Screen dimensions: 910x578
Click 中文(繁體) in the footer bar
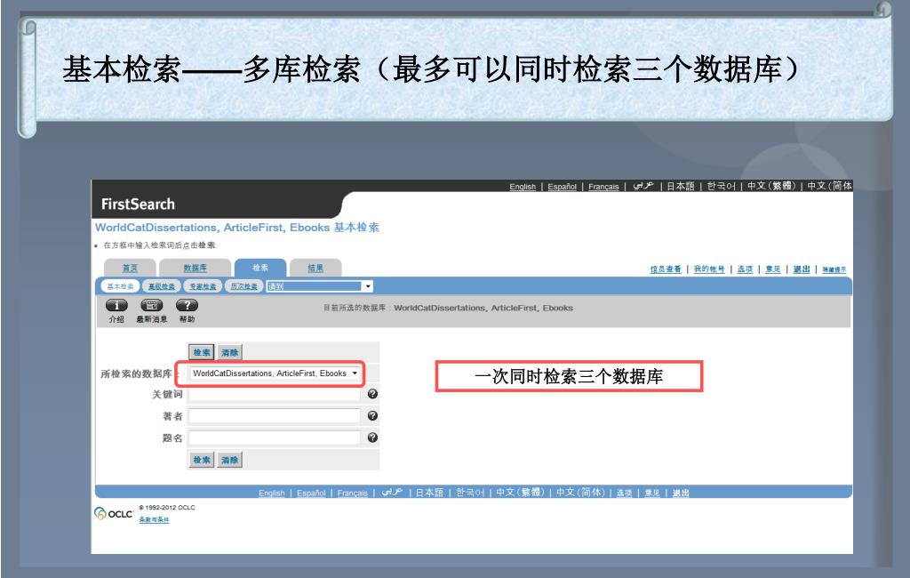click(520, 492)
